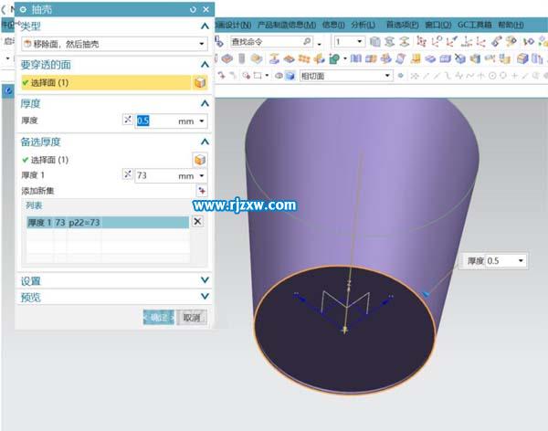
Task: Click the face selection icon under 备选厚度
Action: [x=199, y=160]
